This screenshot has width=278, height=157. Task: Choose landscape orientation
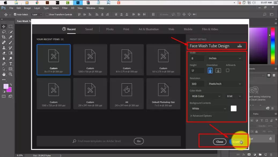pyautogui.click(x=218, y=71)
